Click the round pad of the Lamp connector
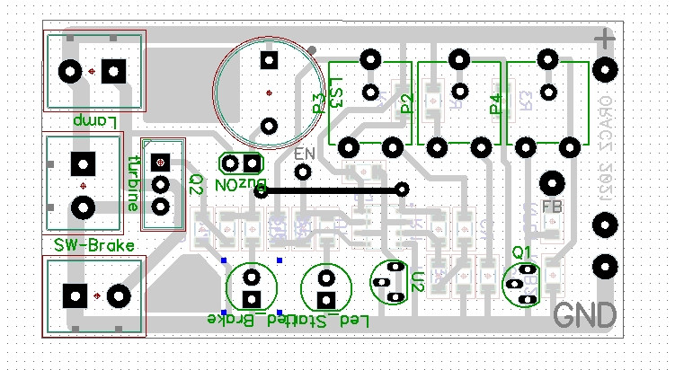Image resolution: width=675 pixels, height=370 pixels. pyautogui.click(x=70, y=72)
